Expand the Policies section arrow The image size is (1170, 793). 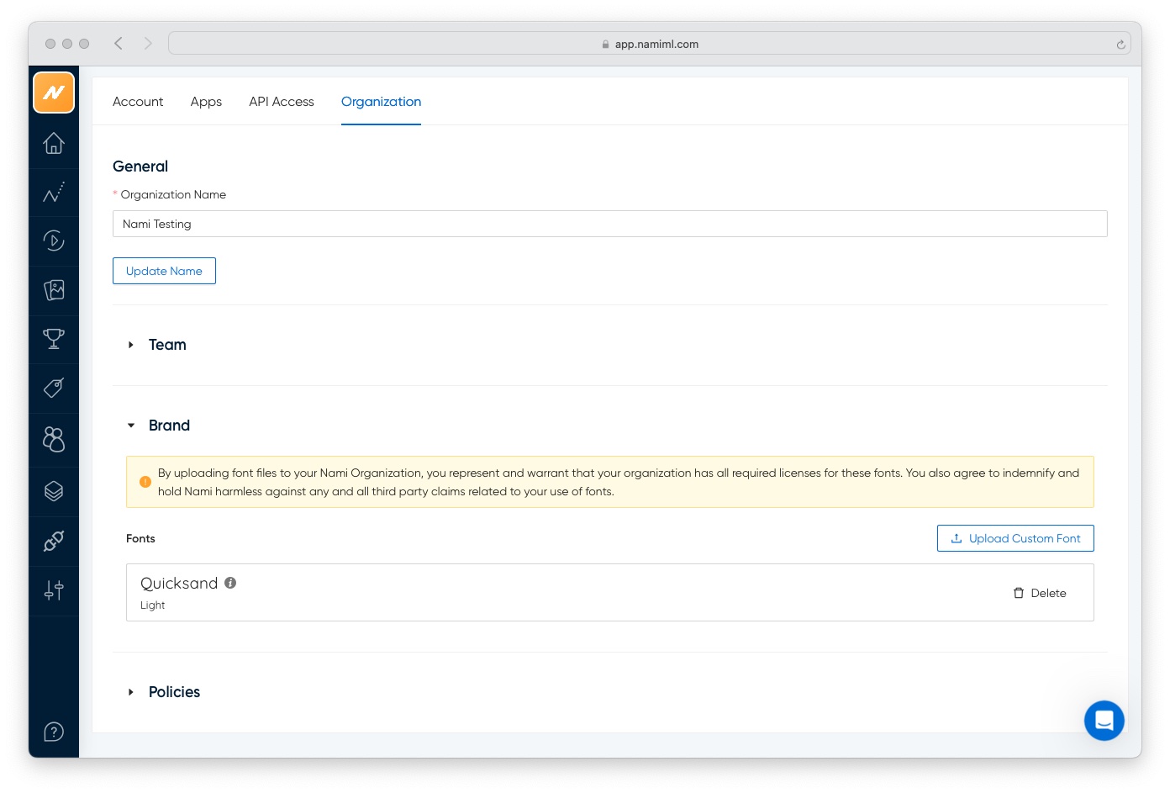coord(131,692)
